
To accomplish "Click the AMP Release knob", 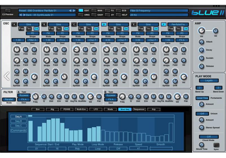I will 201,66.
